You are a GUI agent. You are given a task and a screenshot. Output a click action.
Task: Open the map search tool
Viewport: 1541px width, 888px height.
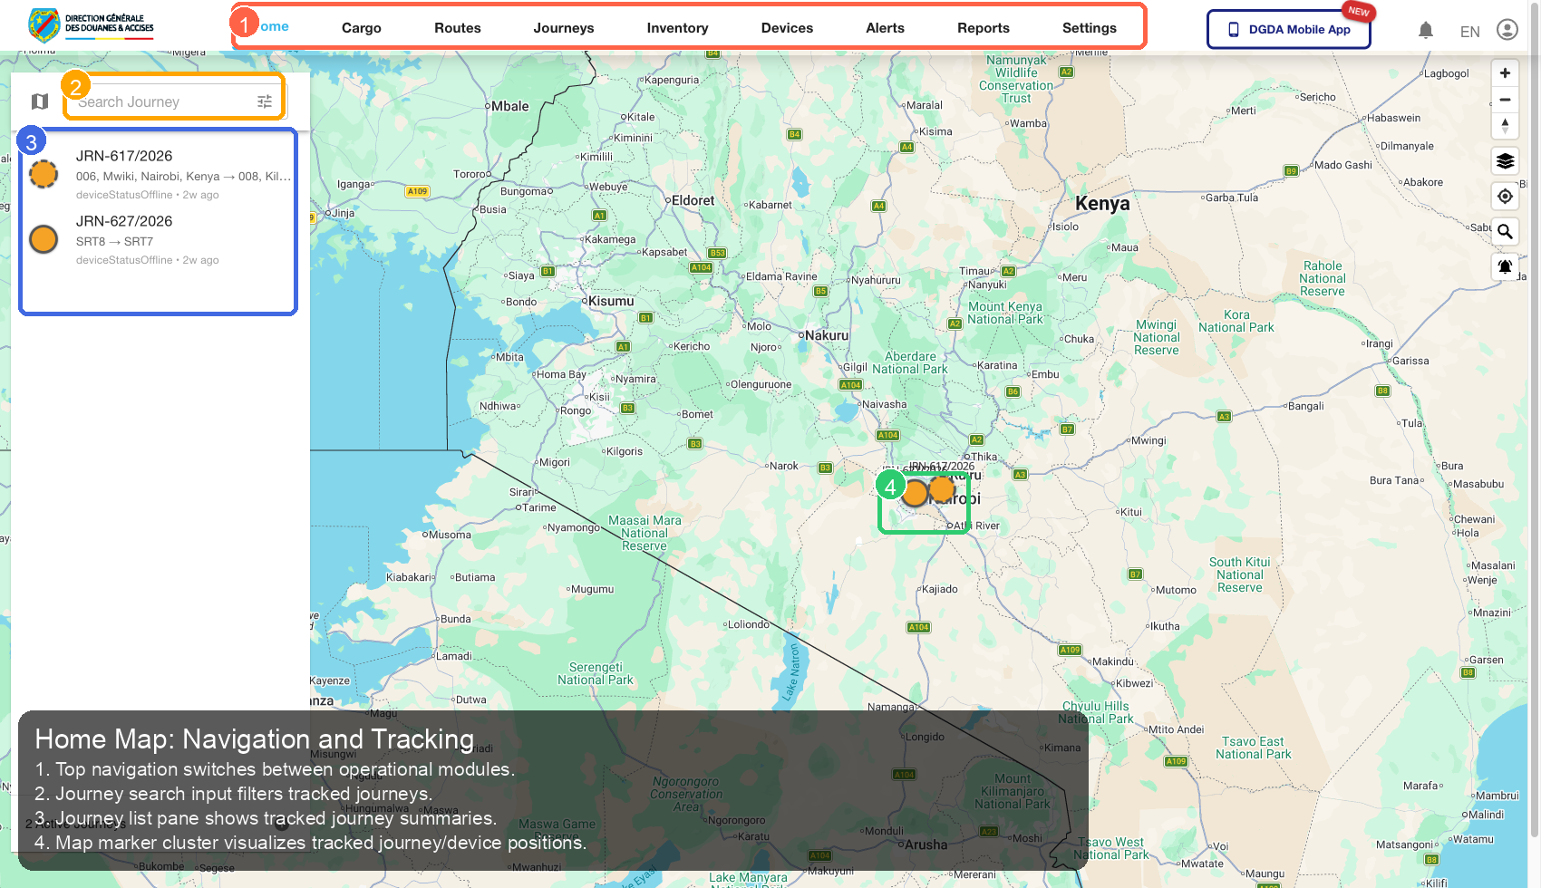(x=1505, y=232)
